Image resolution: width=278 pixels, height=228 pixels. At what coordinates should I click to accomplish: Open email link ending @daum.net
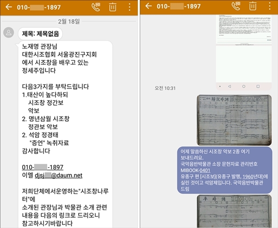click(58, 176)
